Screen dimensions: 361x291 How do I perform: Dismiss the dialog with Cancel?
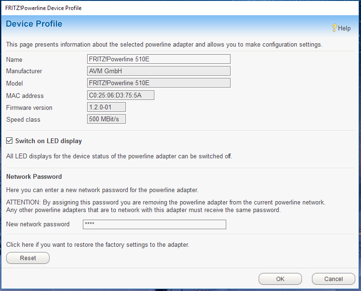333,279
